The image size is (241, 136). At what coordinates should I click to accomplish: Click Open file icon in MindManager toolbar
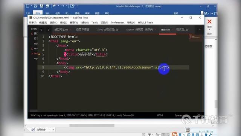pos(36,6)
